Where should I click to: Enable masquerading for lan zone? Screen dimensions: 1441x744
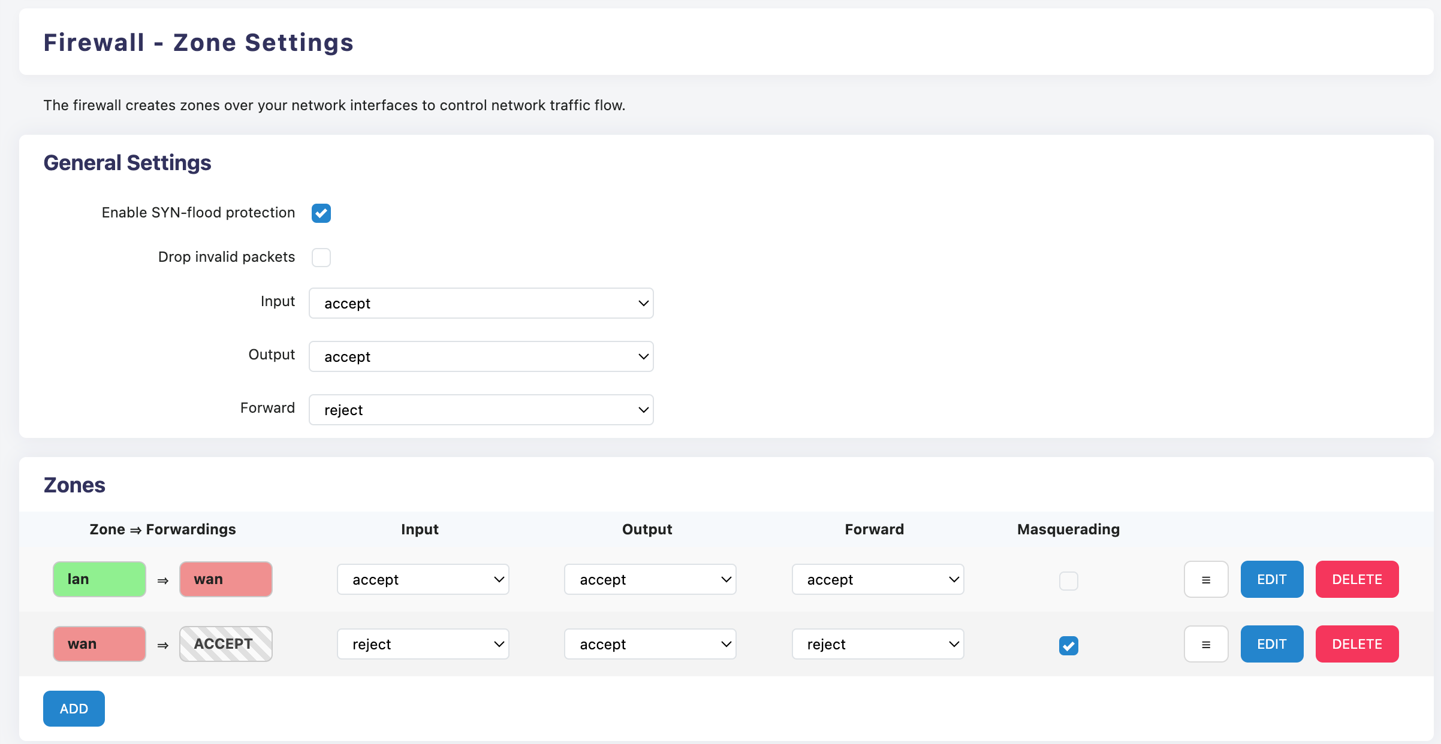coord(1068,580)
